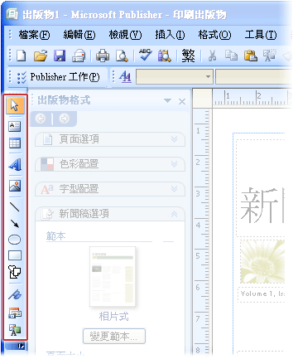Click the task pane Forward arrow

[x=65, y=119]
